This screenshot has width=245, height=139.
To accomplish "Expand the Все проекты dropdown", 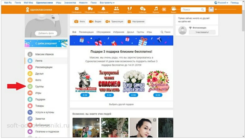I will pos(107,2).
